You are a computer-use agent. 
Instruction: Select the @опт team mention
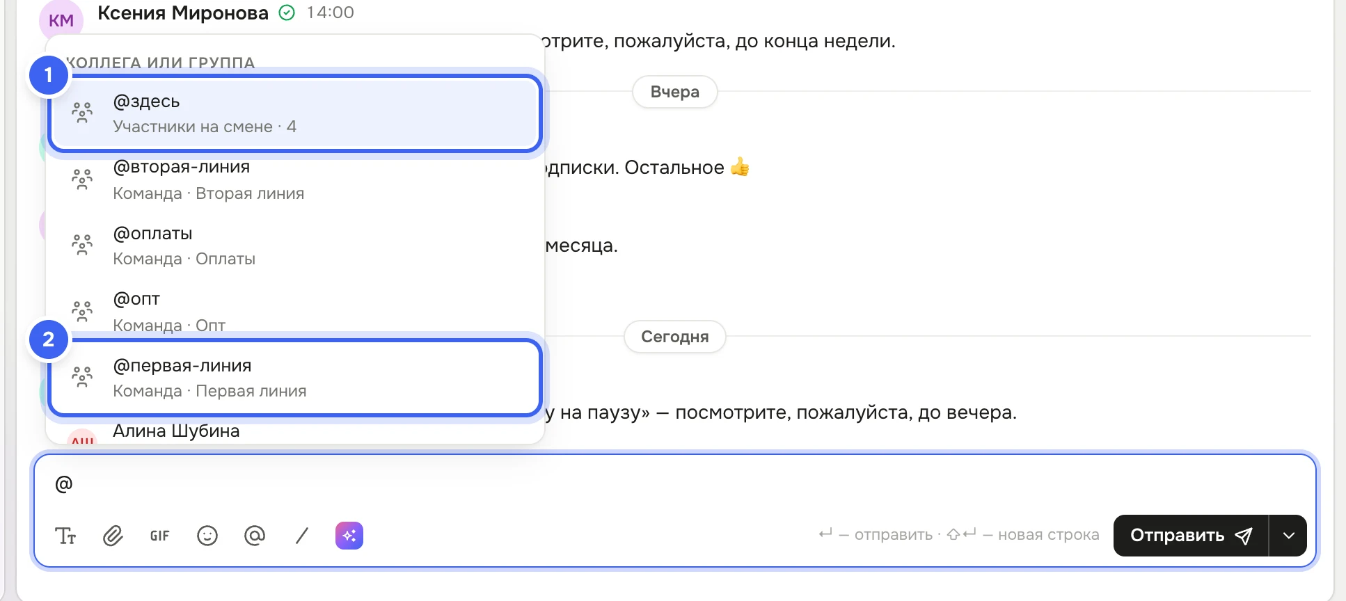(295, 312)
